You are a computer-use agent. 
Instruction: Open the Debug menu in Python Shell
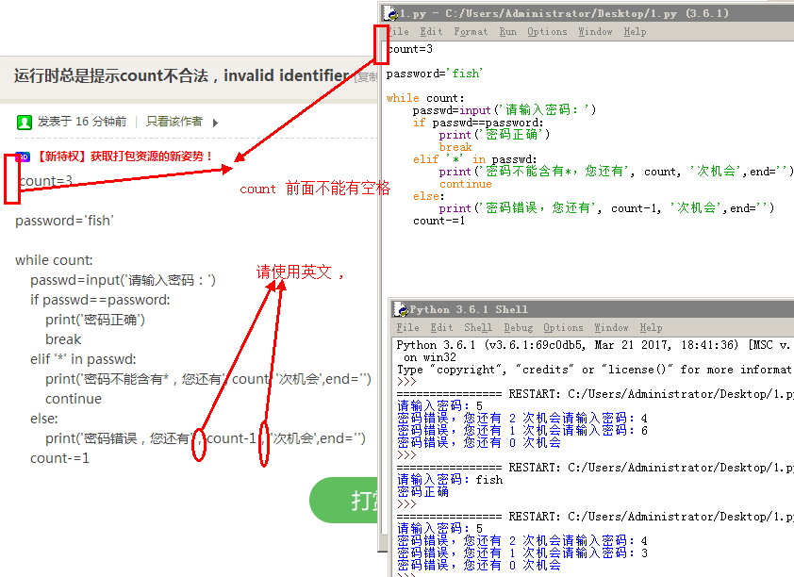tap(518, 328)
